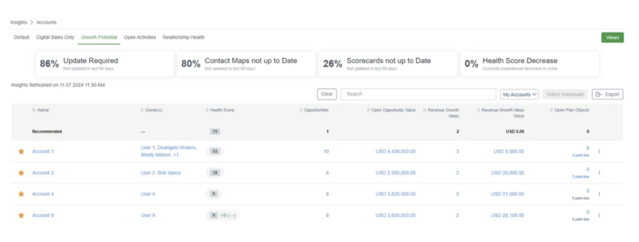Click the Export button
Viewport: 639px width, 242px height.
pos(608,94)
